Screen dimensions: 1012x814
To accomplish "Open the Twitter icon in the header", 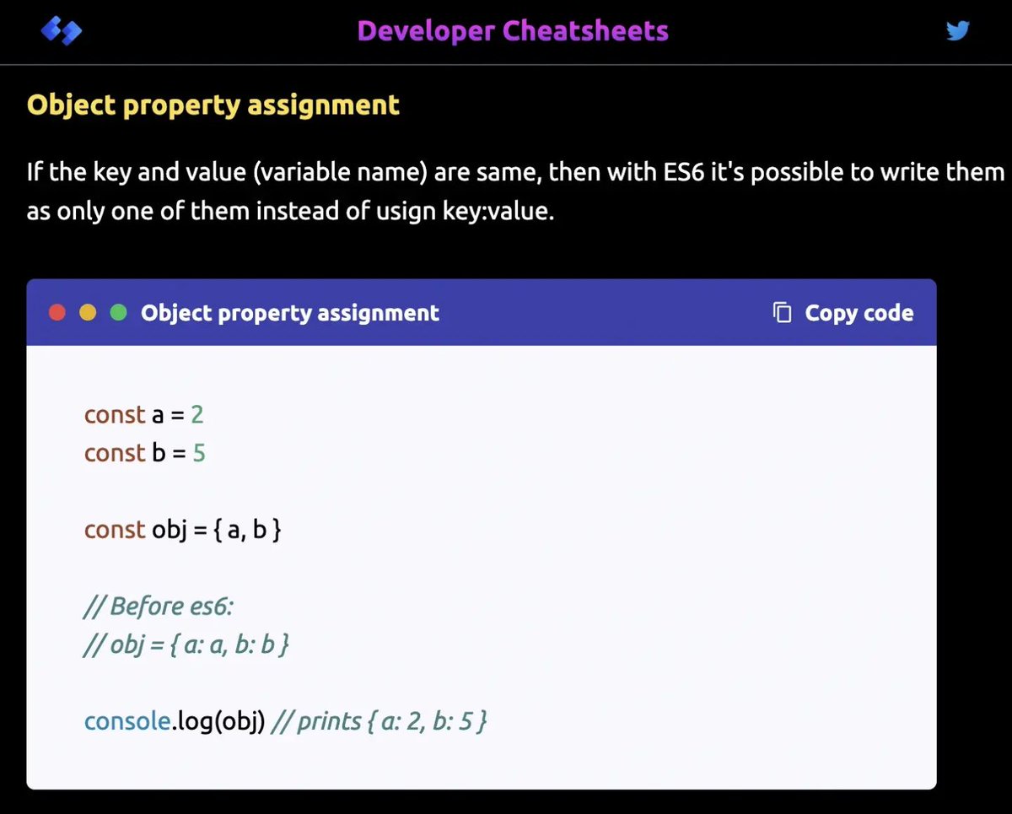I will [x=958, y=30].
